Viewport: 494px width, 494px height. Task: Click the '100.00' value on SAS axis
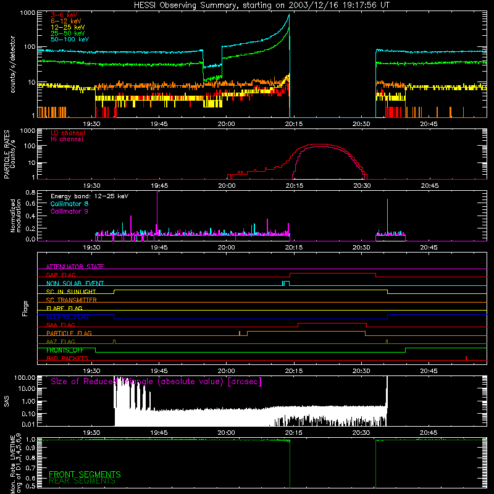click(25, 377)
